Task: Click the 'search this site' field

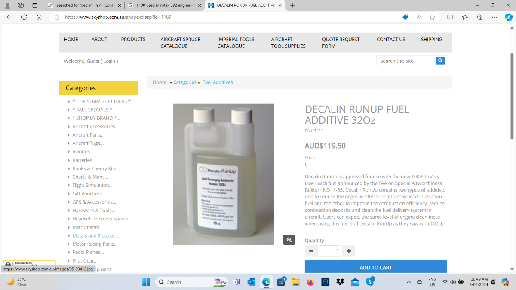Action: [406, 61]
